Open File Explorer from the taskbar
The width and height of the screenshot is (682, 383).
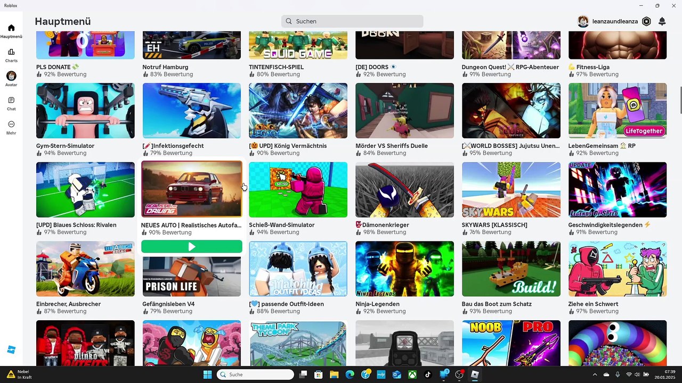pos(334,374)
